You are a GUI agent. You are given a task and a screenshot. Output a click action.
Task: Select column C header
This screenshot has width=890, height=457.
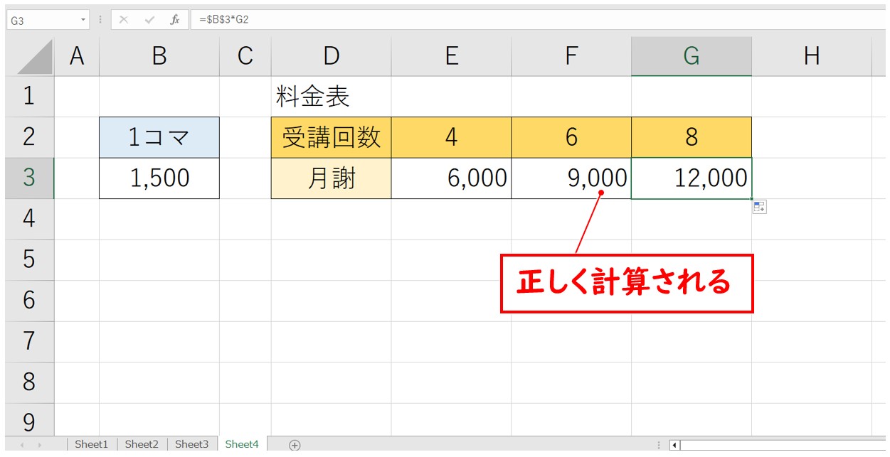pos(245,57)
